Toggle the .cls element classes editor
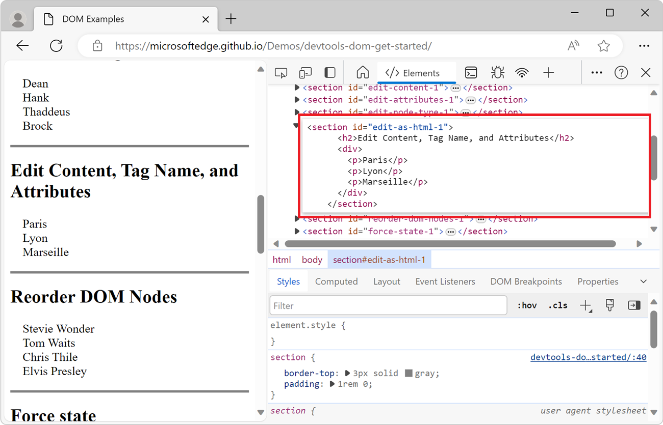The width and height of the screenshot is (663, 425). tap(557, 305)
